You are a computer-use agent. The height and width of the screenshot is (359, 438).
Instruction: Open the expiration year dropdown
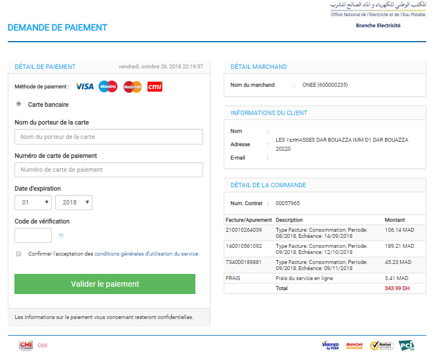click(x=73, y=202)
